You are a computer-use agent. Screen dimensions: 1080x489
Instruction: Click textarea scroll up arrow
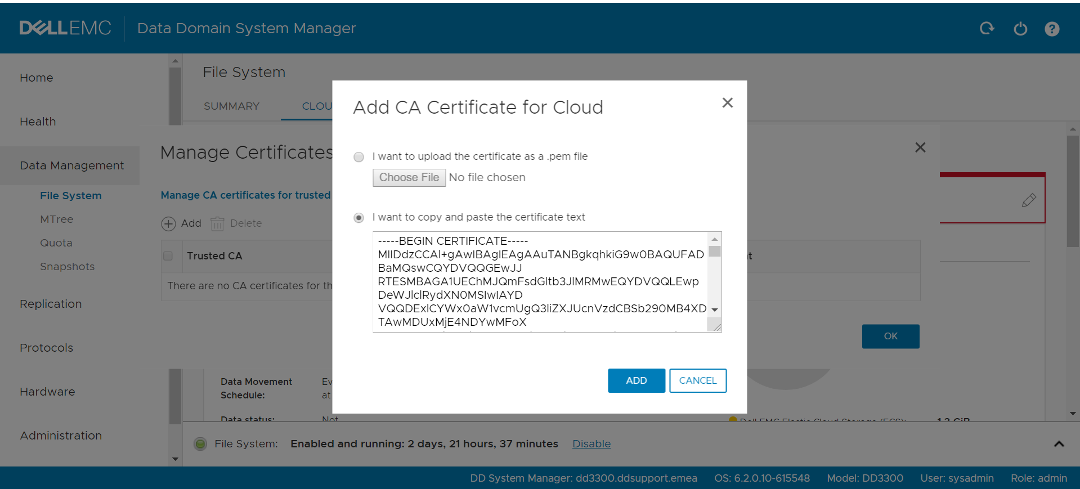click(x=715, y=239)
